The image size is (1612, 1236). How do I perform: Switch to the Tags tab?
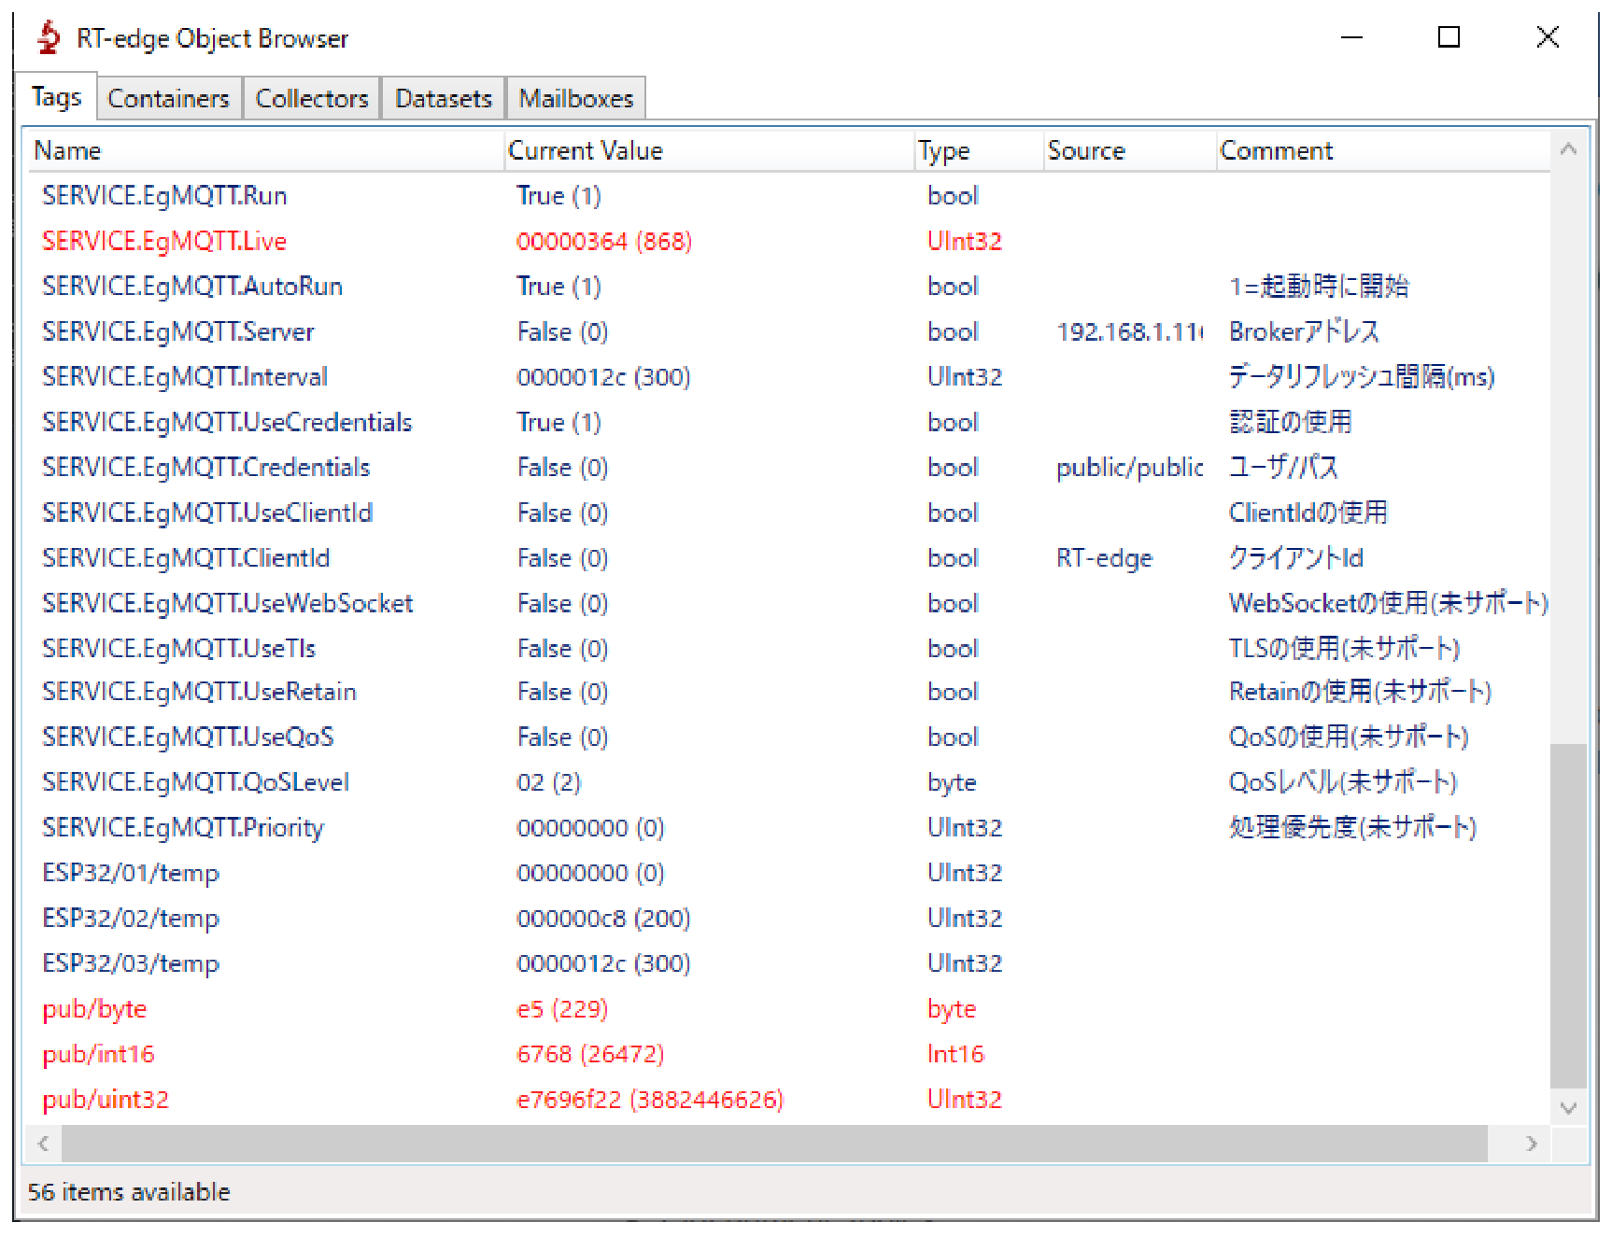pyautogui.click(x=57, y=96)
